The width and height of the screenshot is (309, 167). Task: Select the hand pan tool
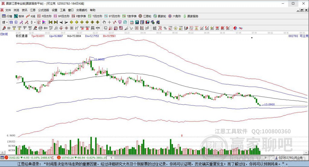coord(104,22)
